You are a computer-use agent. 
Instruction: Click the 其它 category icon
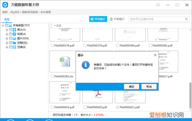[14, 30]
